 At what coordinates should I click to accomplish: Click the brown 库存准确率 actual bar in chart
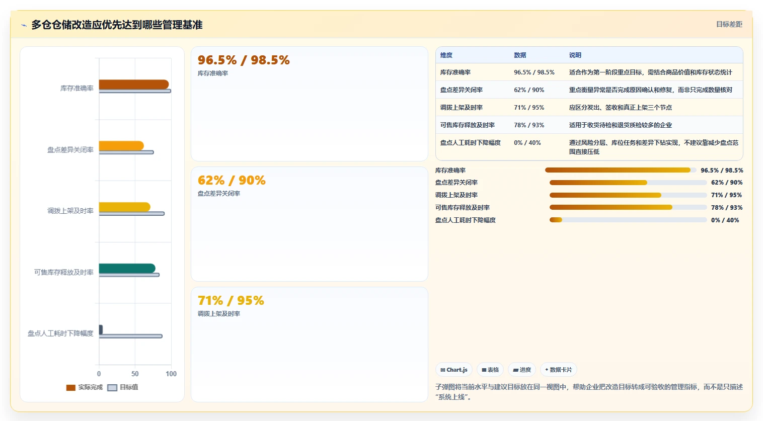click(134, 85)
